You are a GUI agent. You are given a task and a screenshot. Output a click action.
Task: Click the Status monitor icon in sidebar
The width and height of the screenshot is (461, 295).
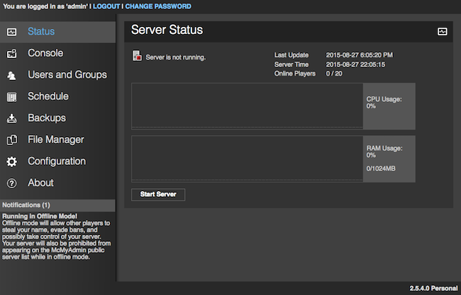click(11, 32)
